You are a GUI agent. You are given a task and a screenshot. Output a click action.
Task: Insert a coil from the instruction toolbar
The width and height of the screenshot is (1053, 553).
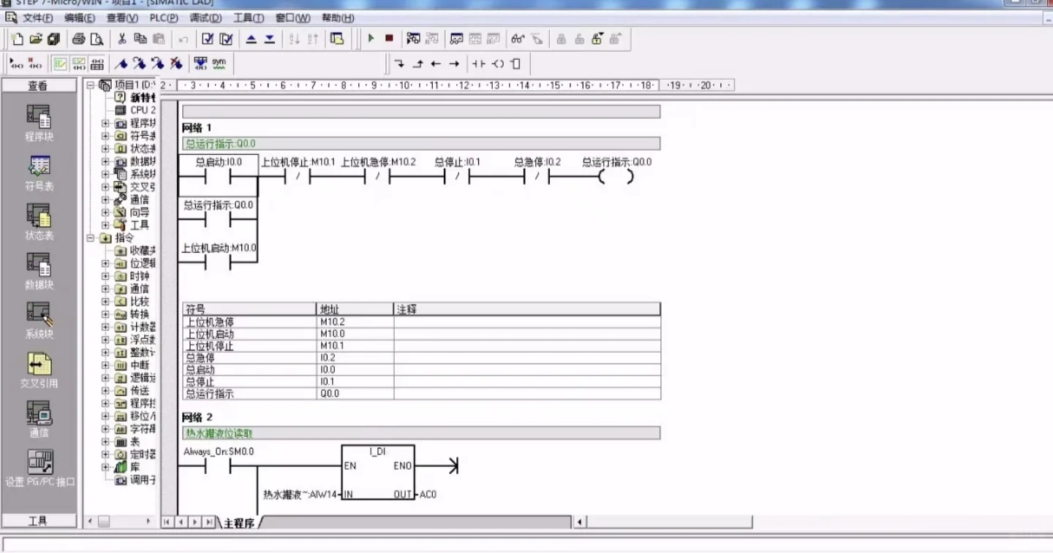tap(498, 64)
